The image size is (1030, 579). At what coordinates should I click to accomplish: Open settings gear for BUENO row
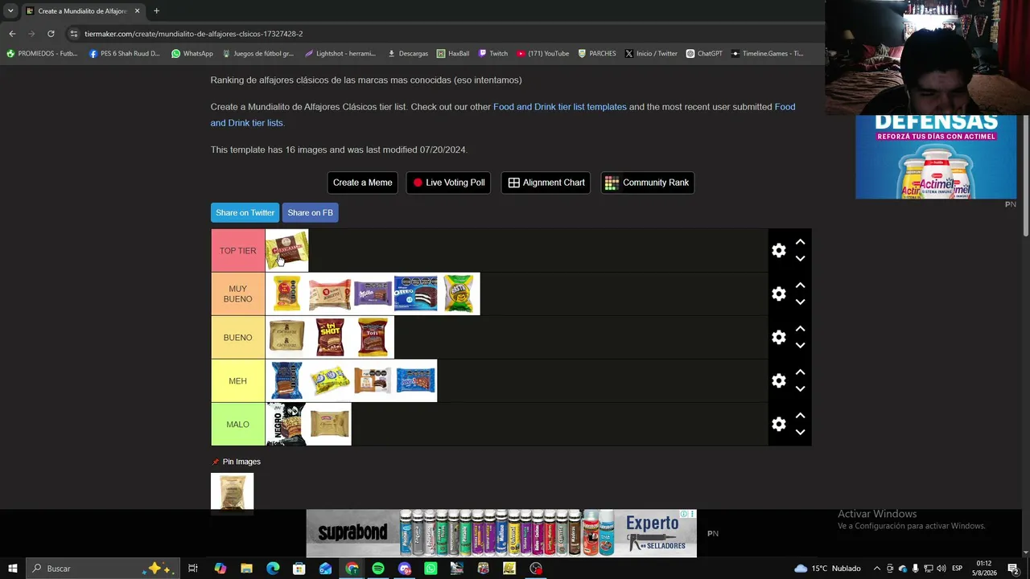click(778, 338)
